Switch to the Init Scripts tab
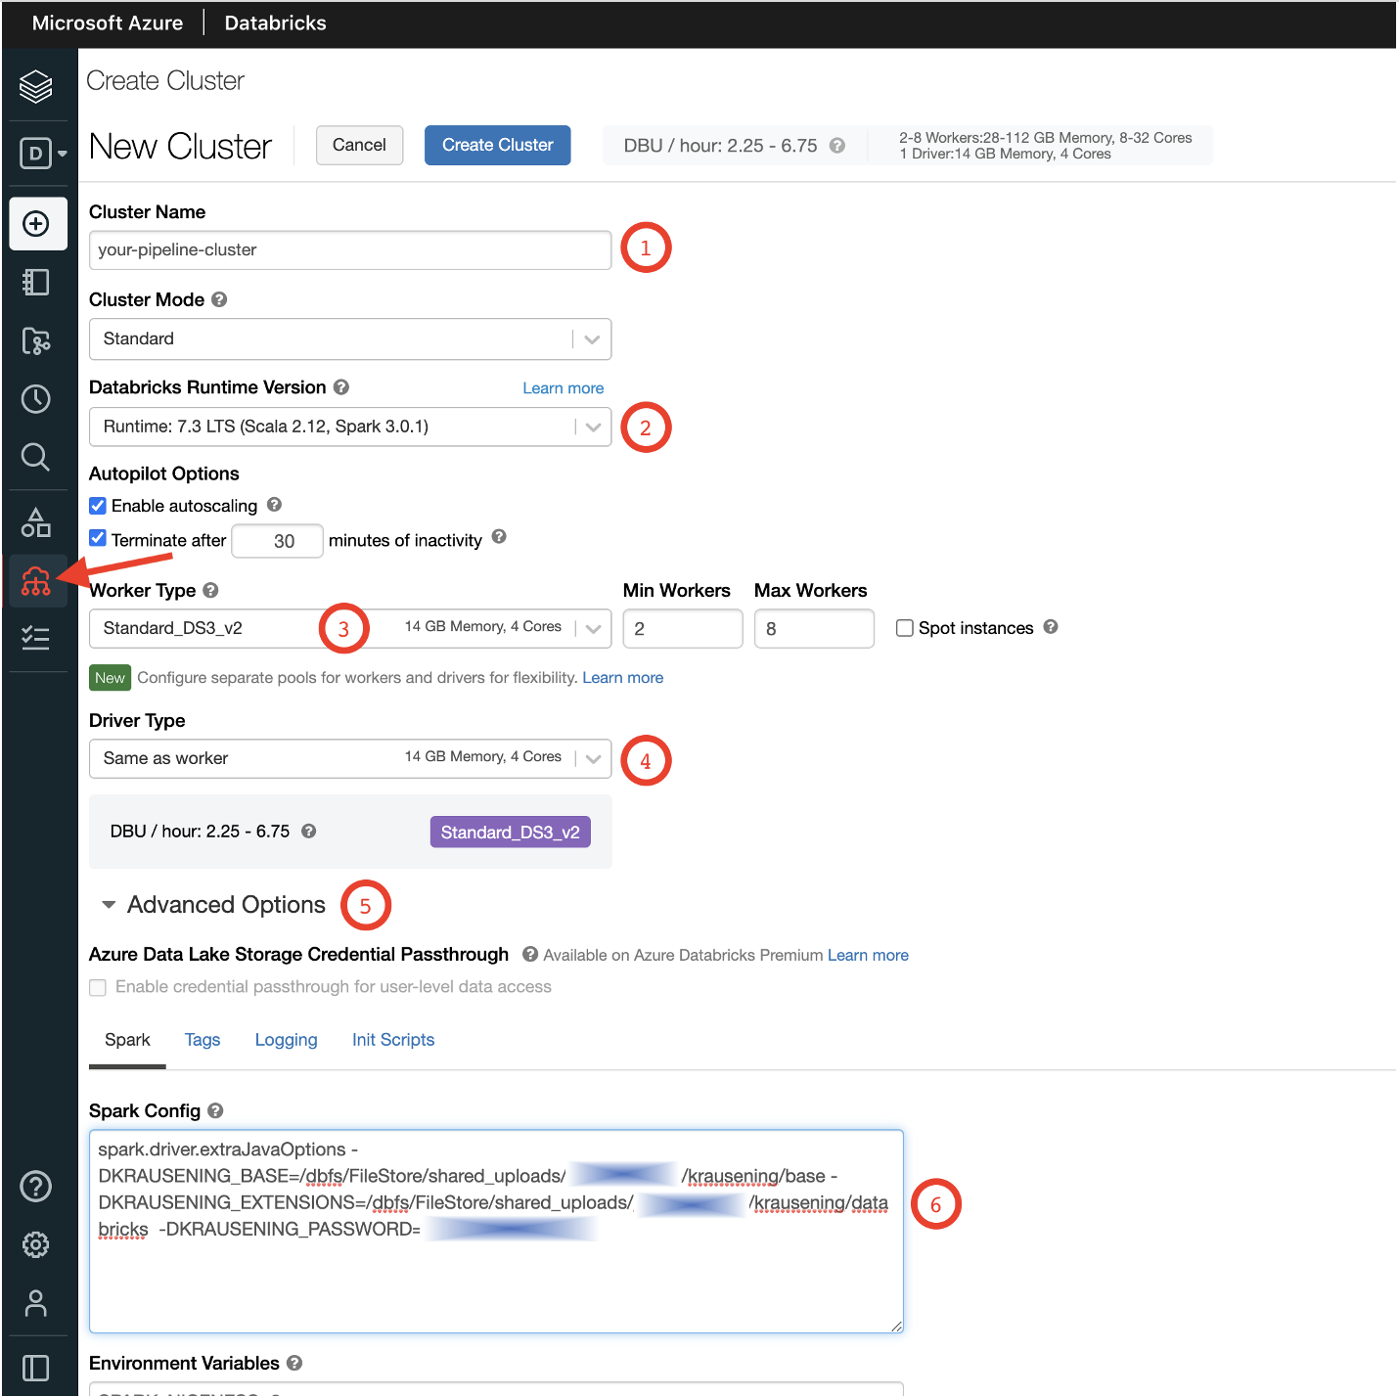Image resolution: width=1399 pixels, height=1397 pixels. [x=393, y=1039]
